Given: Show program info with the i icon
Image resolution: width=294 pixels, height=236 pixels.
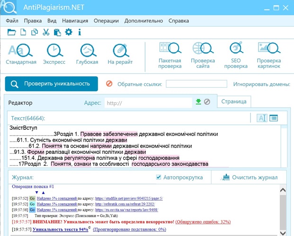Looking at the screenshot, I should (x=80, y=32).
